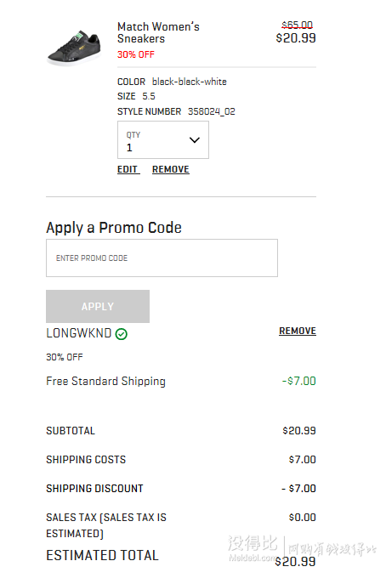Viewport: 386px width, 578px height.
Task: Click the QTY dropdown chevron arrow
Action: point(195,140)
